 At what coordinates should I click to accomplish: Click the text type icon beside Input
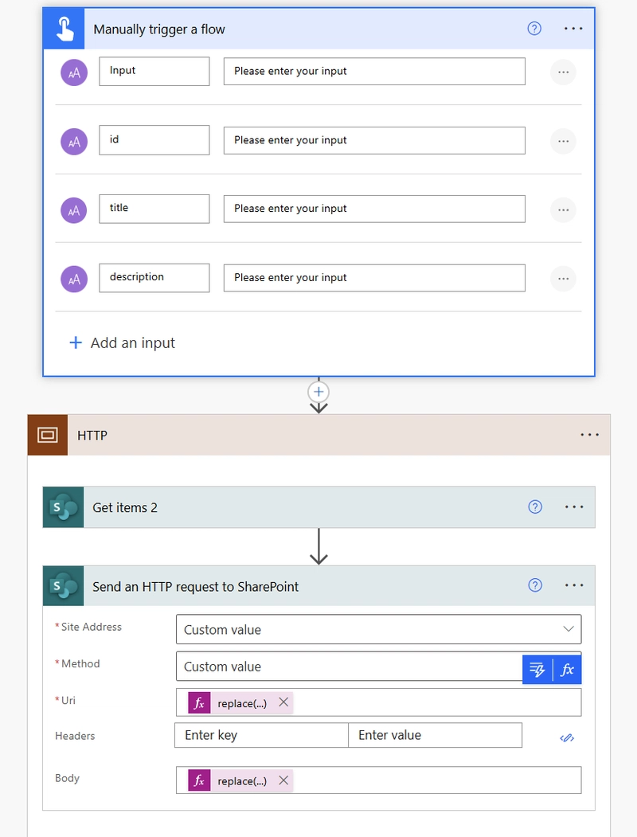coord(74,72)
